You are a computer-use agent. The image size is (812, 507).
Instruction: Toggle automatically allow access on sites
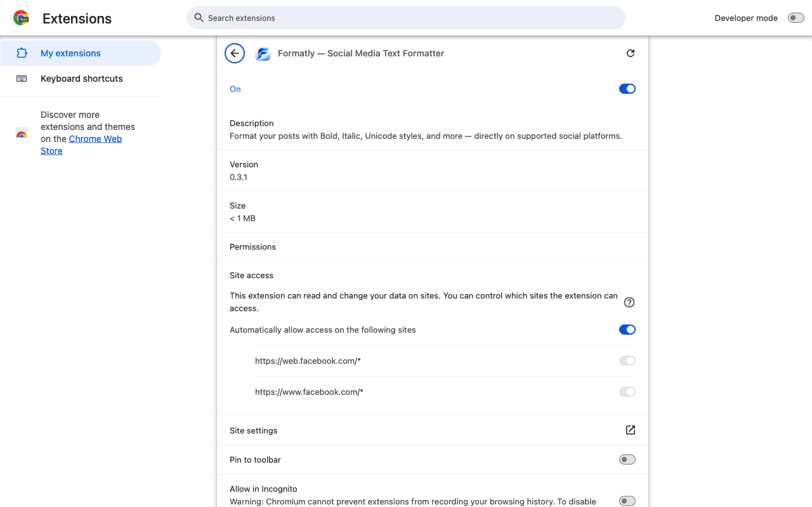tap(627, 330)
